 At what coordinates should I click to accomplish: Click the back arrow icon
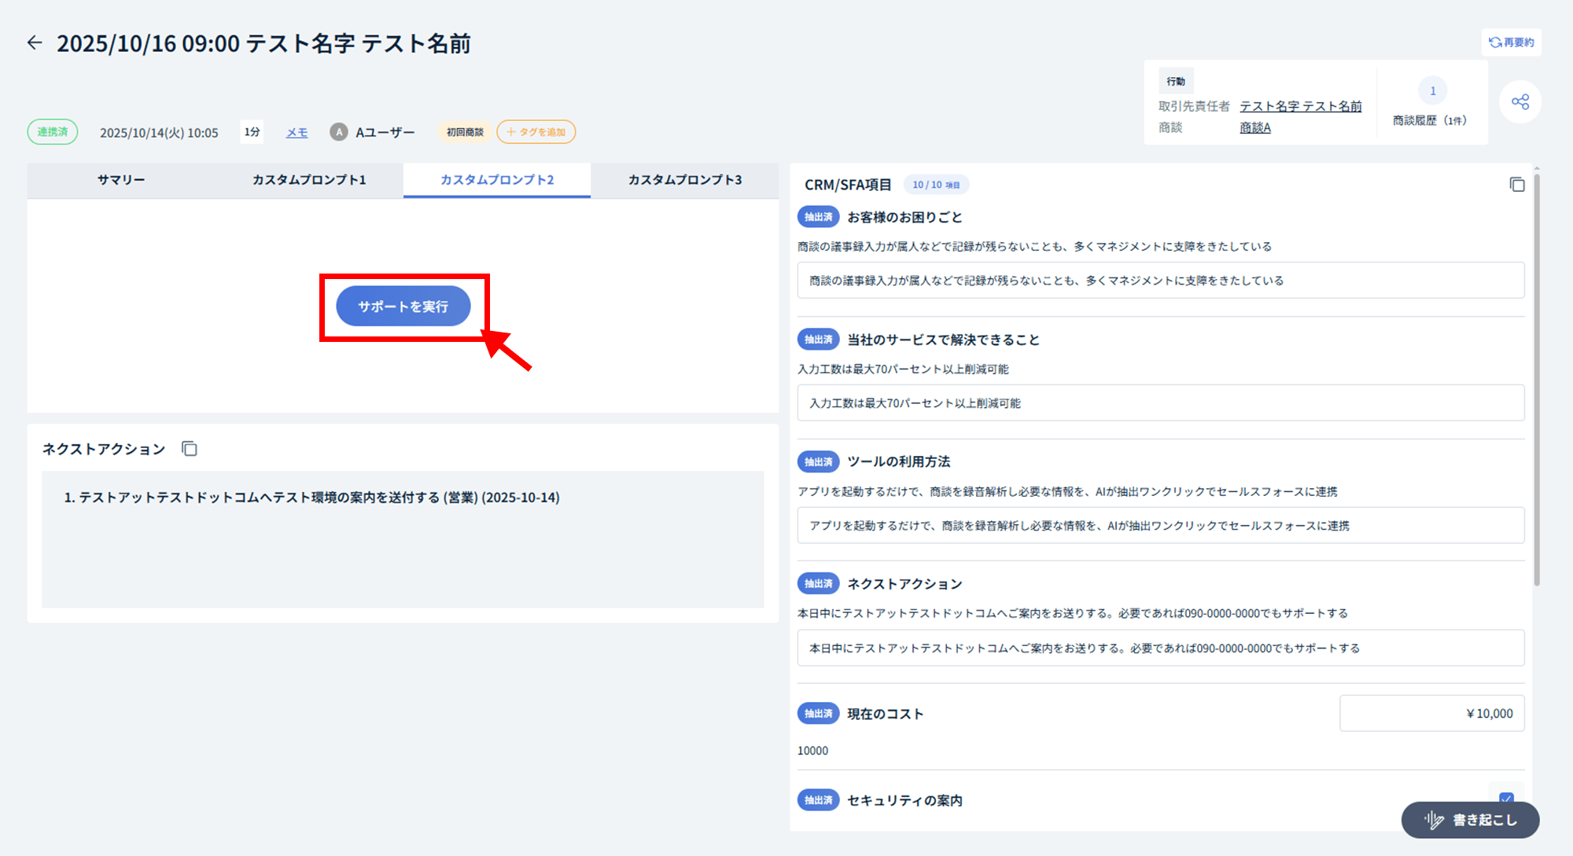click(x=35, y=42)
